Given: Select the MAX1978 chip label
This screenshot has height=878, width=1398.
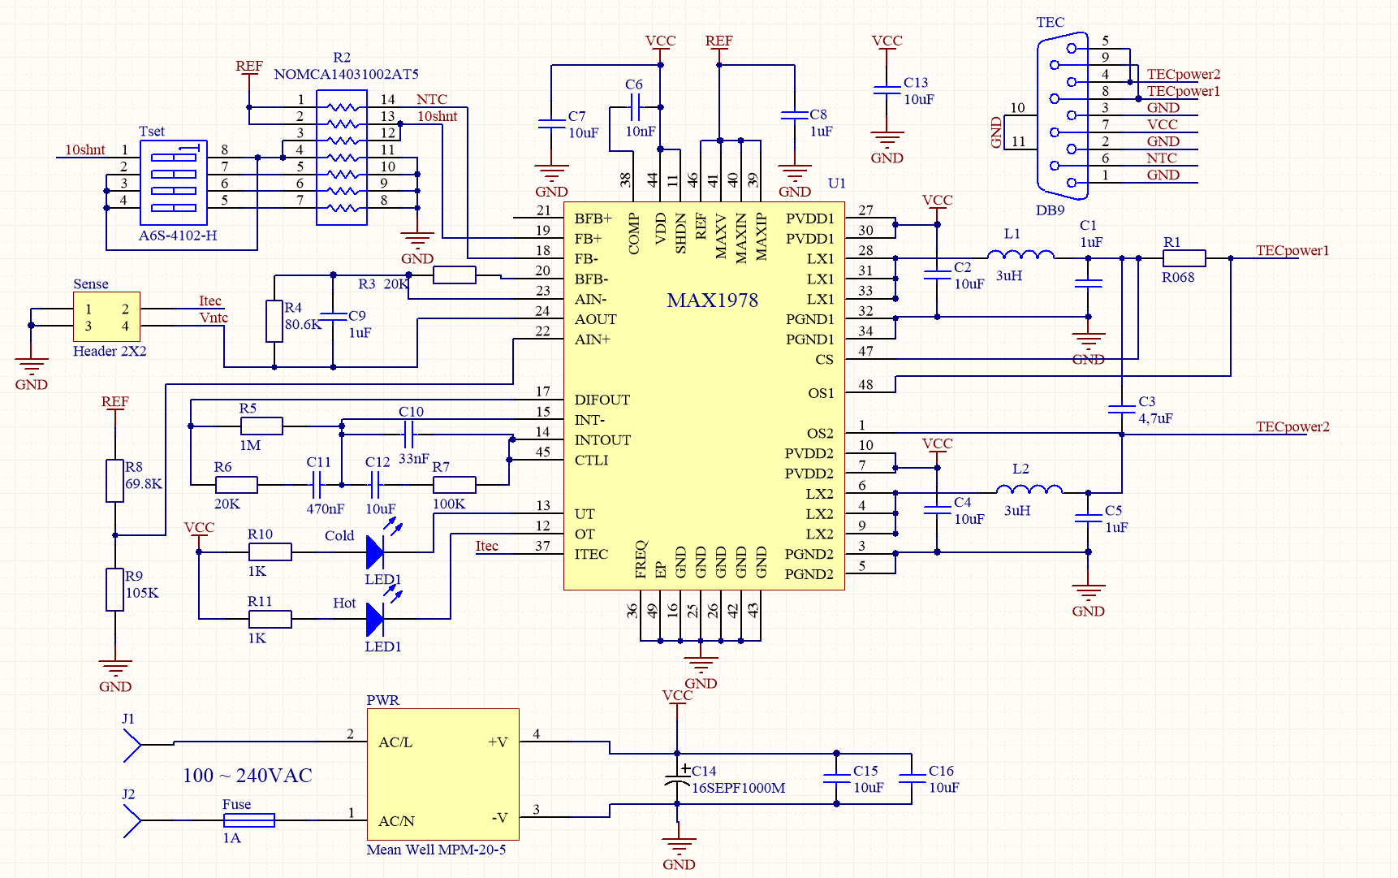Looking at the screenshot, I should tap(712, 301).
